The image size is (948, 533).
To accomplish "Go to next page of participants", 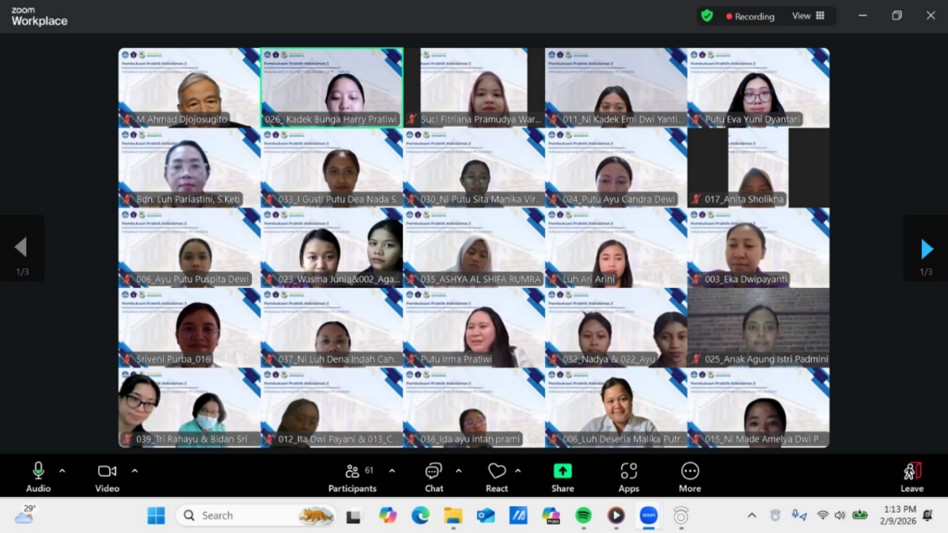I will coord(927,248).
